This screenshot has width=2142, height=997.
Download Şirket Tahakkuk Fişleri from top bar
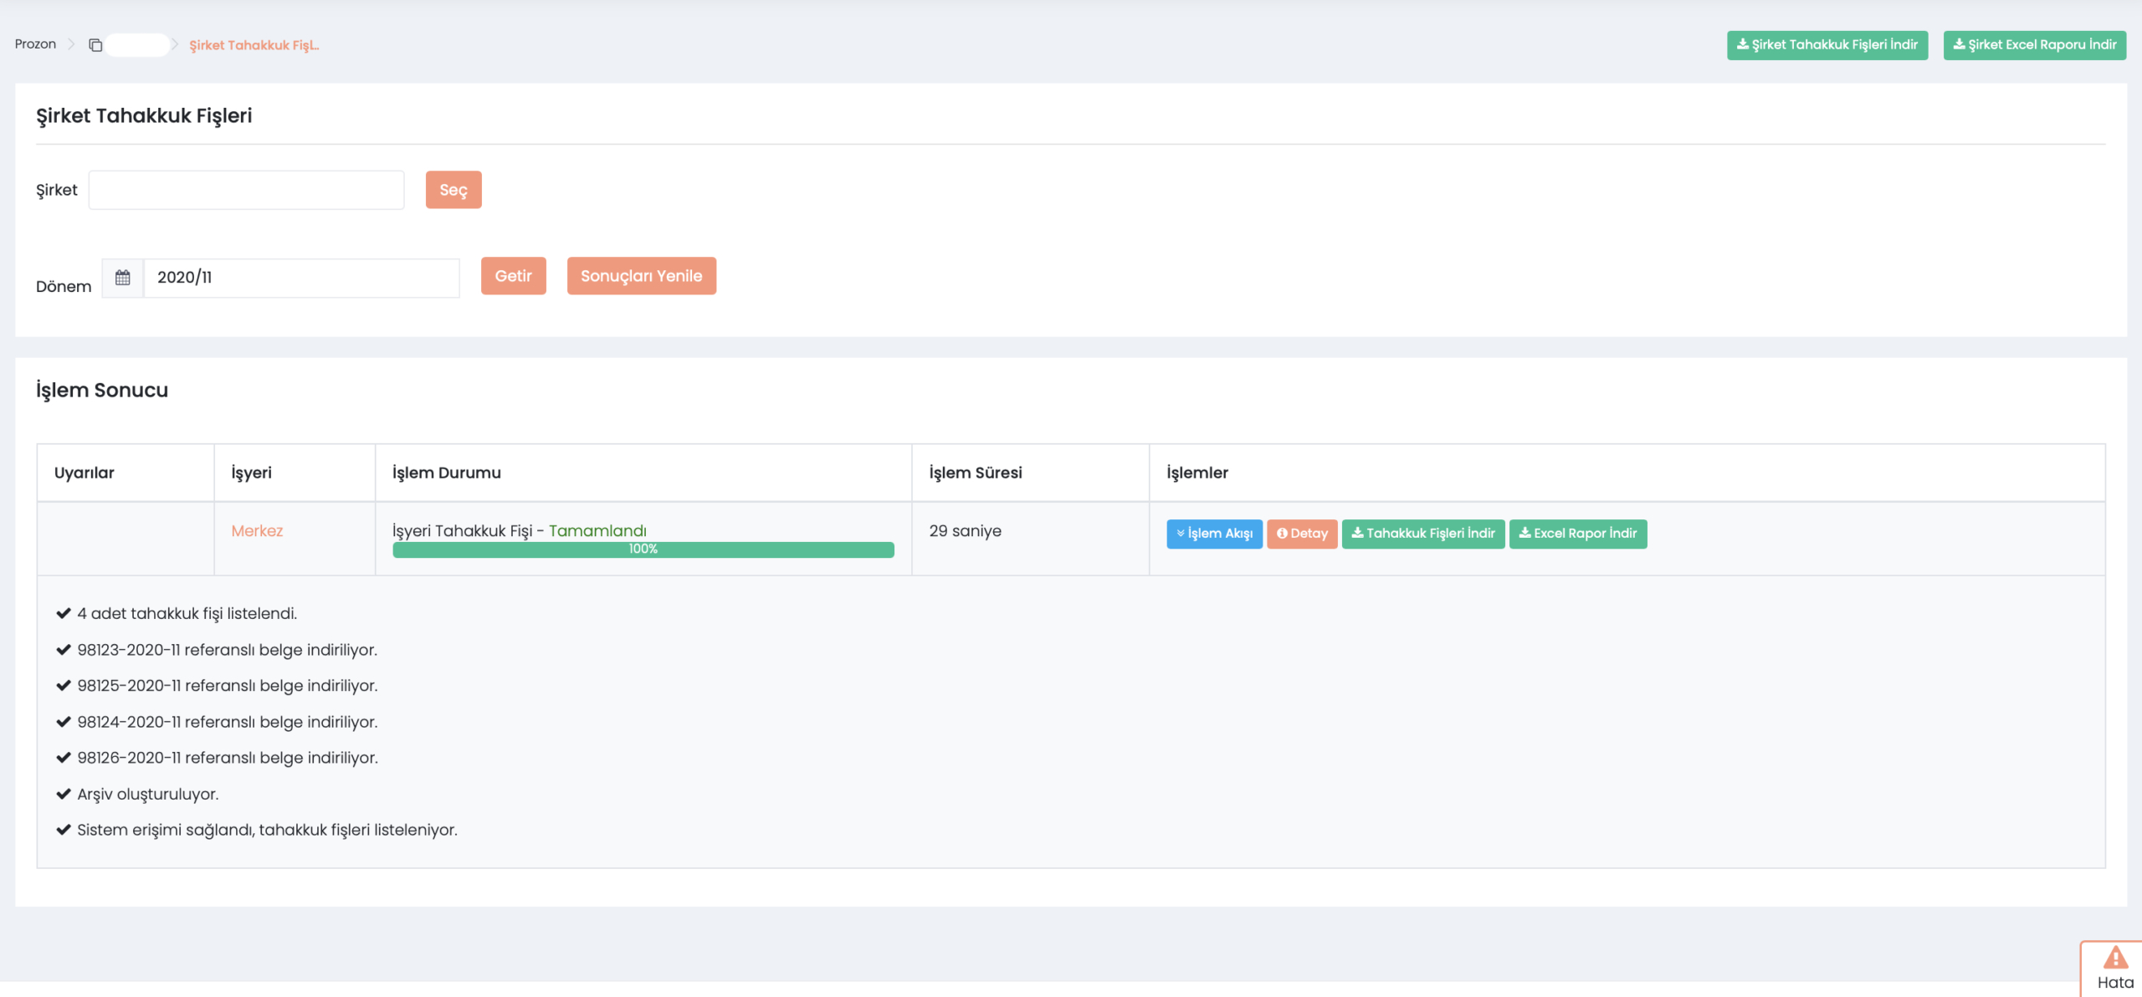click(x=1827, y=45)
